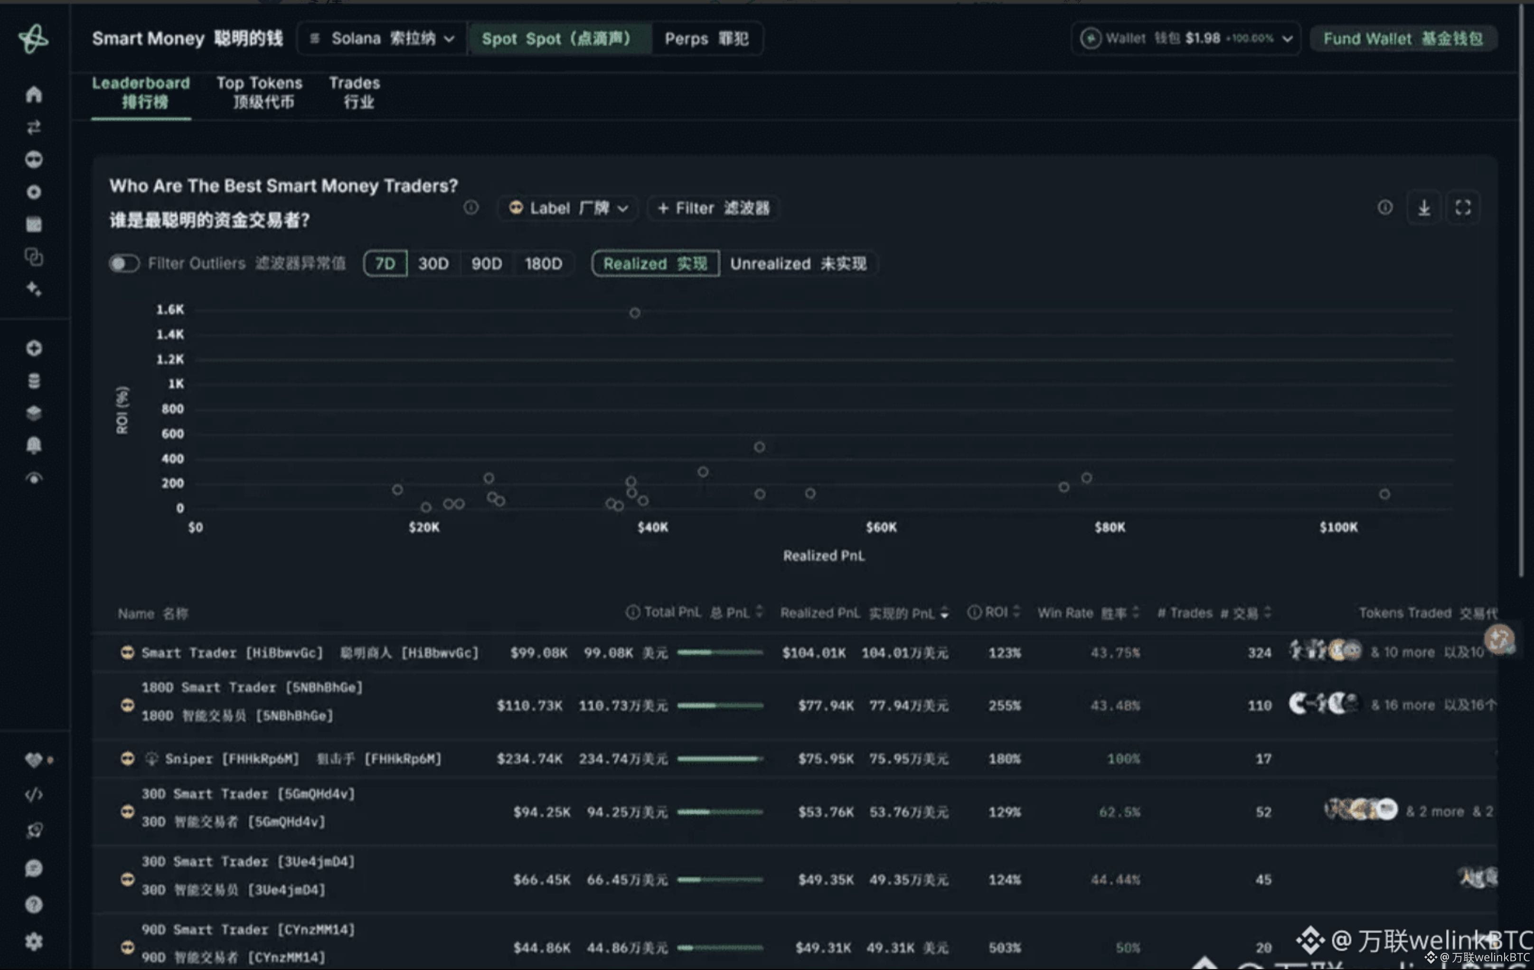Click PnL progress bar in 3Ue4jmD4 row
Screen dimensions: 1534x970
coord(720,880)
